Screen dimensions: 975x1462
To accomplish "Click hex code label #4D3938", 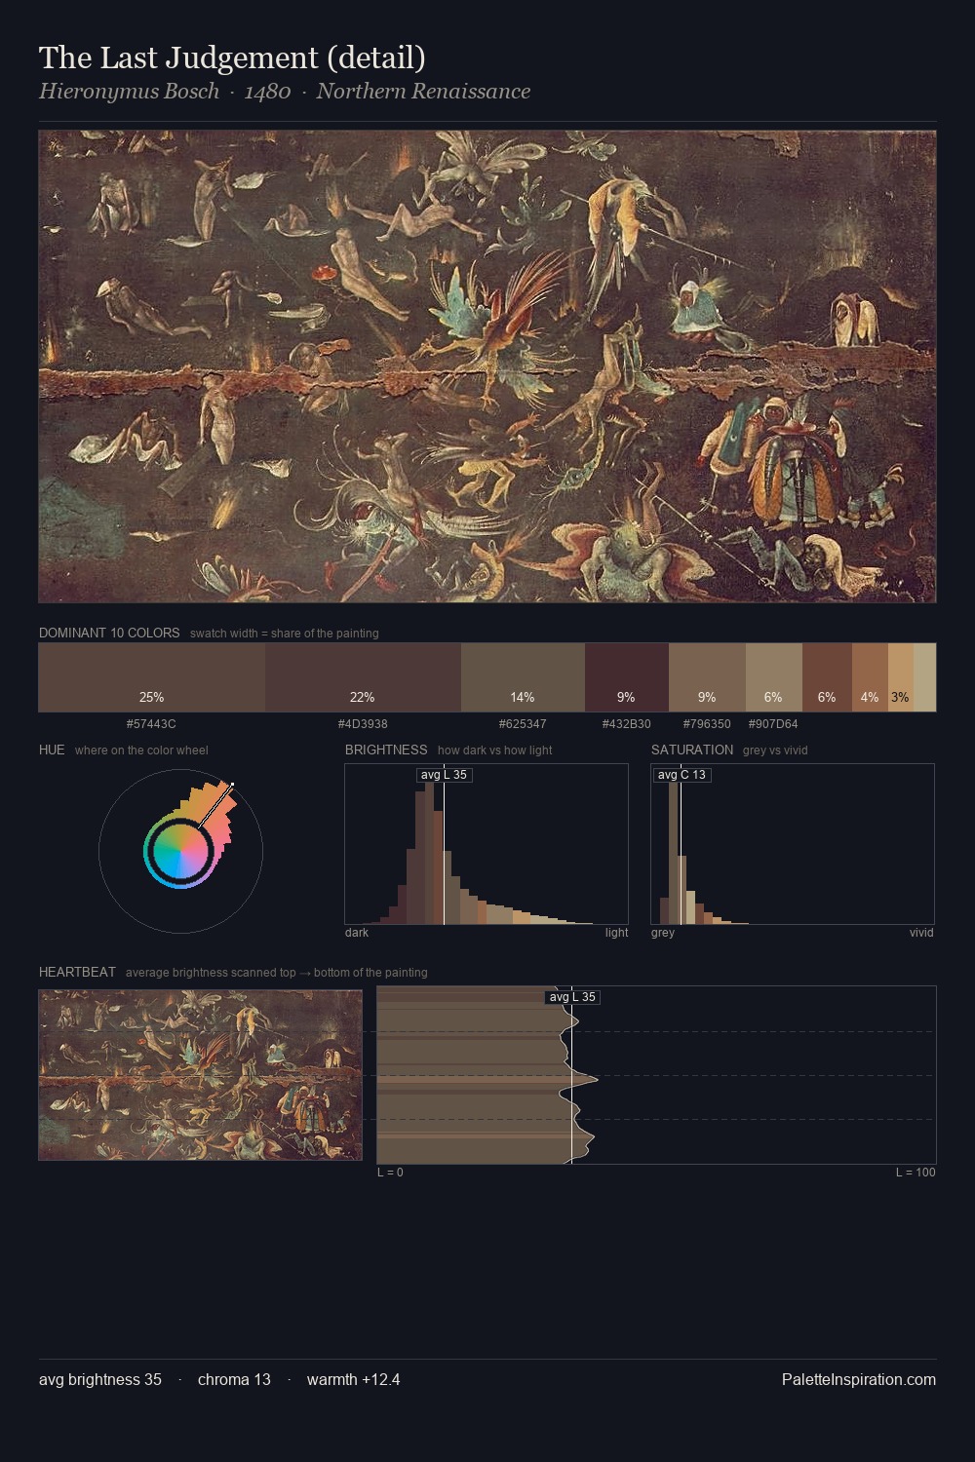I will click(363, 724).
